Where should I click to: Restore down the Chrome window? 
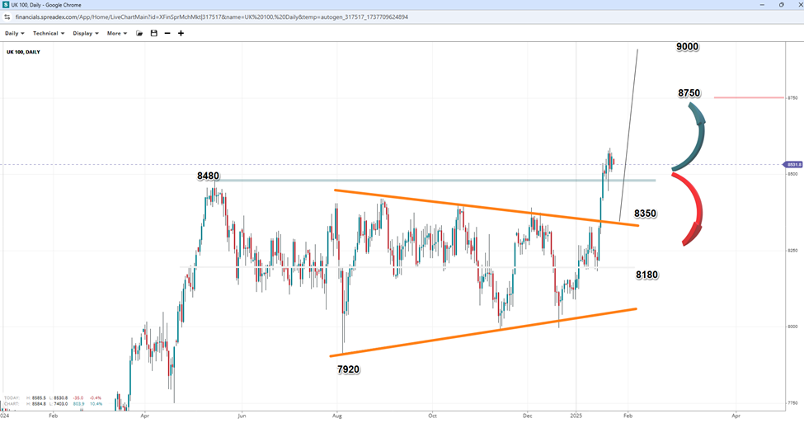(x=781, y=5)
